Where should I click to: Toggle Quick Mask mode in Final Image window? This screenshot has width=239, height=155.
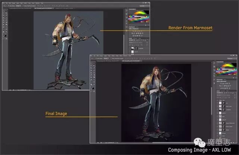[x=91, y=91]
